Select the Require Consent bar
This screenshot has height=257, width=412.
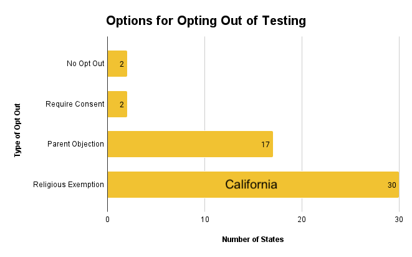click(117, 104)
